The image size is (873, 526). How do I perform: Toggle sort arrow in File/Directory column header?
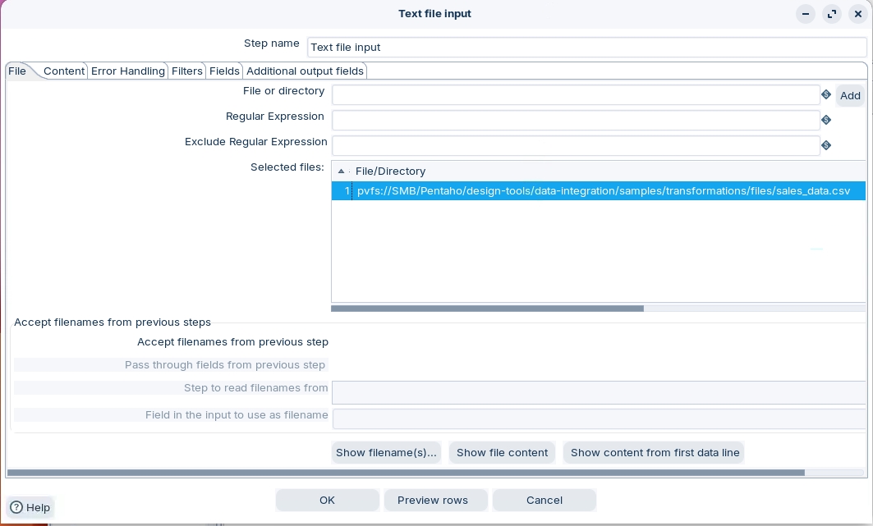[x=342, y=172]
